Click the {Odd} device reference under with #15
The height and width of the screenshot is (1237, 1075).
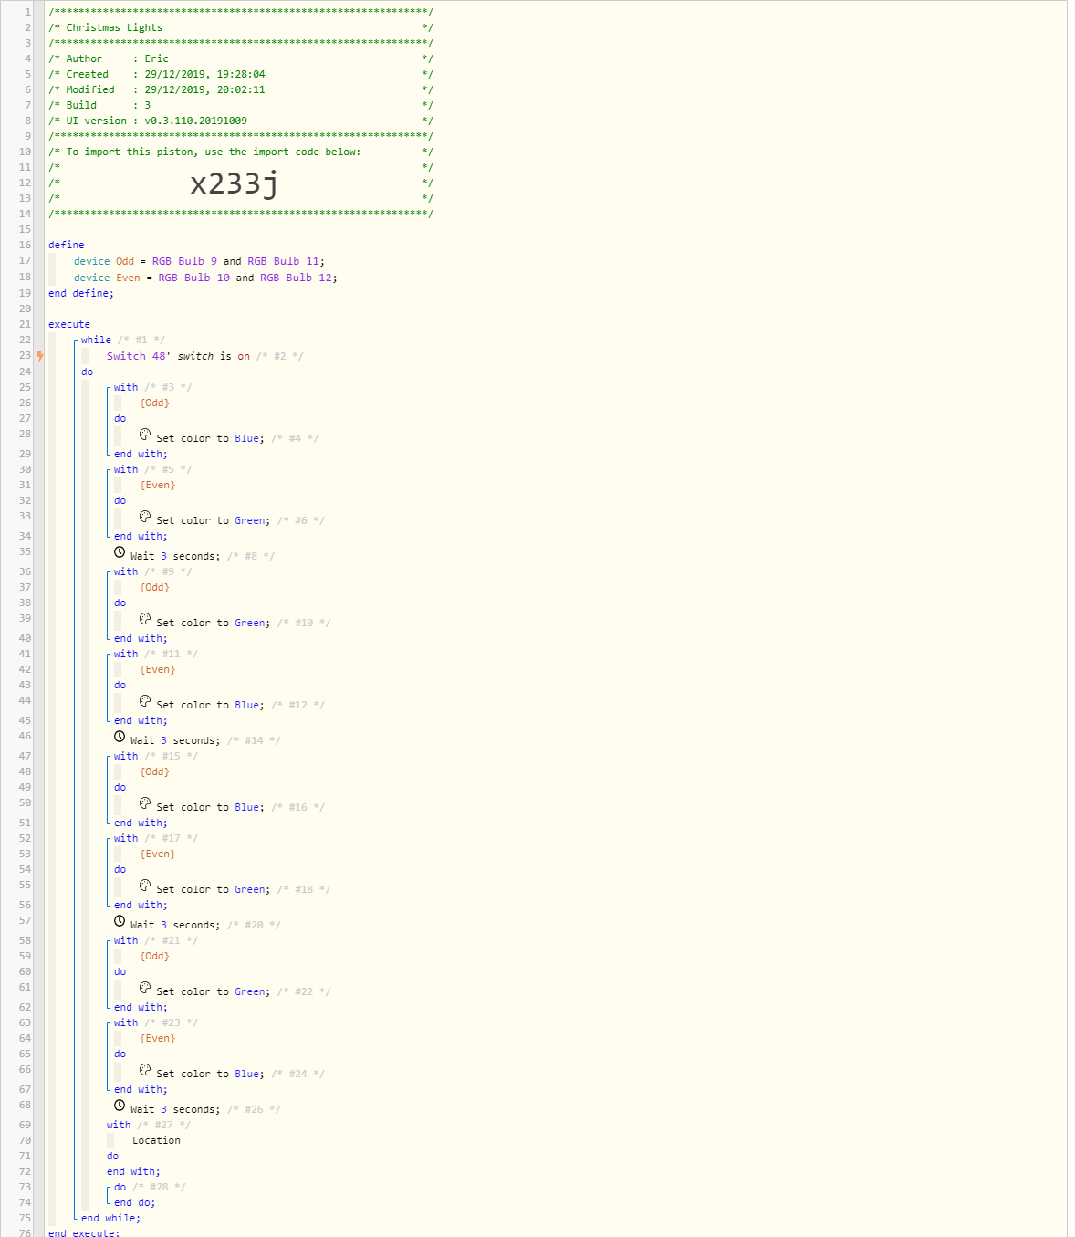click(x=154, y=771)
